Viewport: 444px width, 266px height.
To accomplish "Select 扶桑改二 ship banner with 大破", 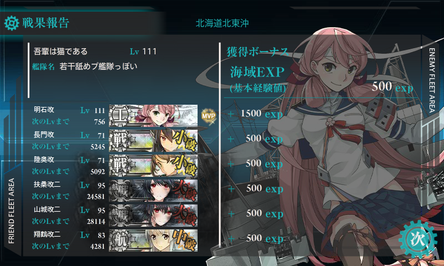I will coord(153,190).
